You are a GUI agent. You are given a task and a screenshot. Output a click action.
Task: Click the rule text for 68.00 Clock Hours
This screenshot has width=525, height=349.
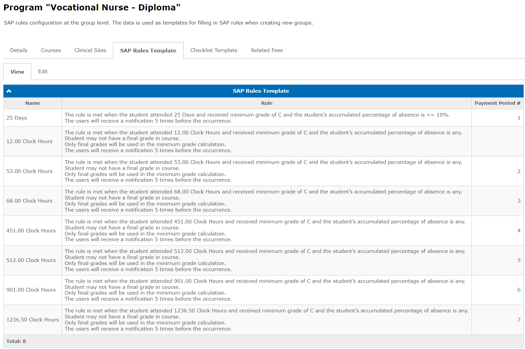(263, 201)
